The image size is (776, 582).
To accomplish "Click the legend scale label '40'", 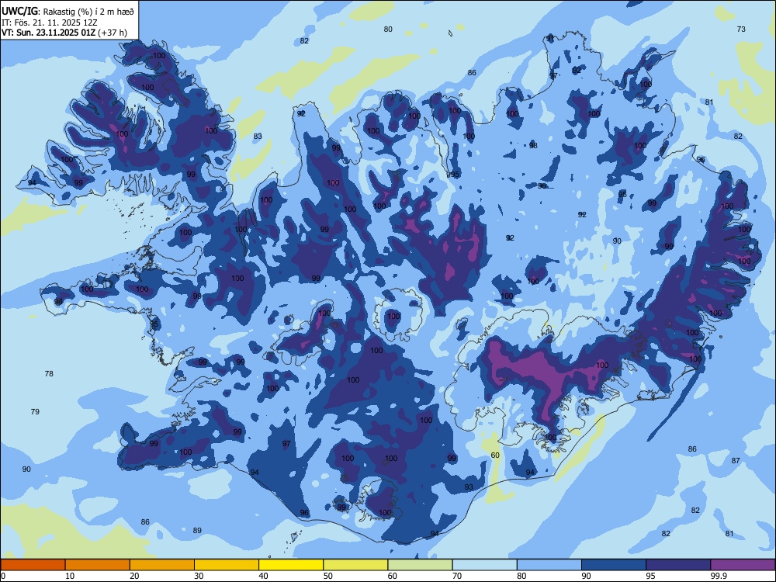I will pos(264,576).
